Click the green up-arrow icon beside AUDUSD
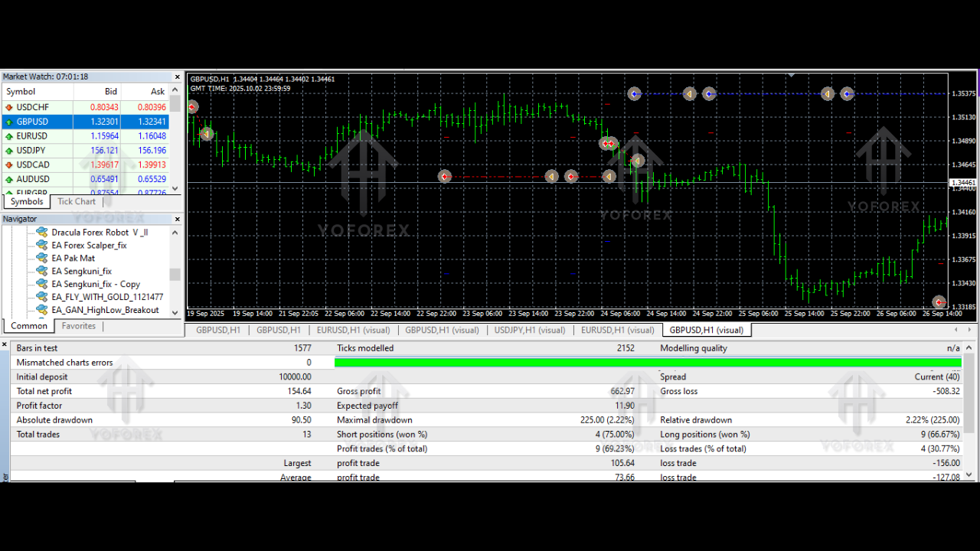Image resolution: width=980 pixels, height=551 pixels. 8,178
